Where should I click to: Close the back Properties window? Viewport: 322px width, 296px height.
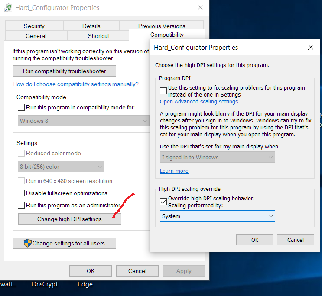tap(200, 8)
